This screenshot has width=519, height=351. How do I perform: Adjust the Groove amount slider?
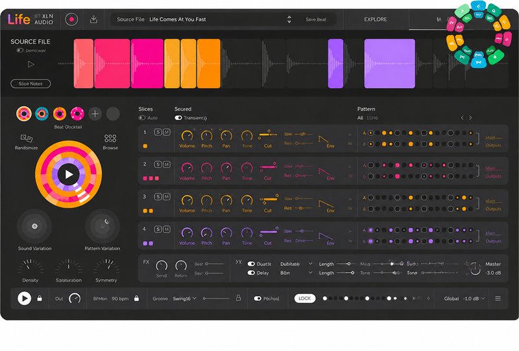(216, 299)
